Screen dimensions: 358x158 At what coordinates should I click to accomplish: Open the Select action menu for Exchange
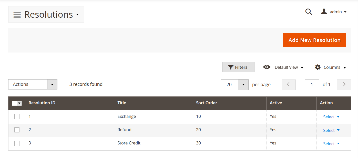click(x=331, y=117)
